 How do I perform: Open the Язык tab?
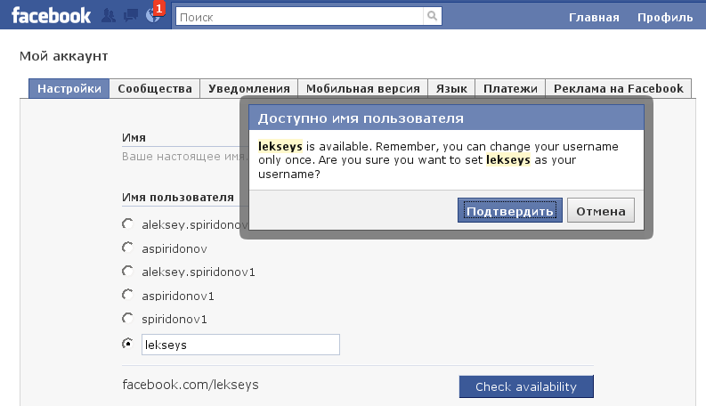coord(451,89)
